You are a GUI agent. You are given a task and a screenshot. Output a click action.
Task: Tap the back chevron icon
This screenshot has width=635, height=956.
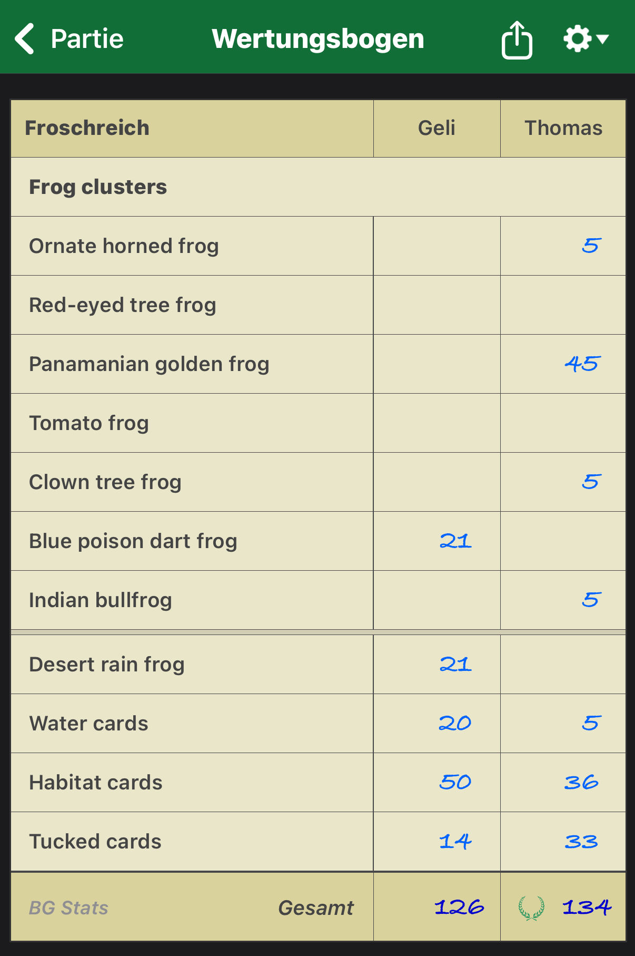click(x=25, y=38)
